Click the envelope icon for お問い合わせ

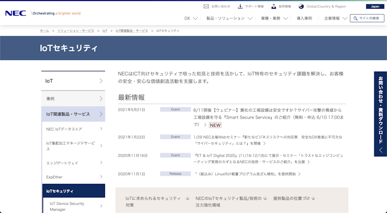(206, 6)
